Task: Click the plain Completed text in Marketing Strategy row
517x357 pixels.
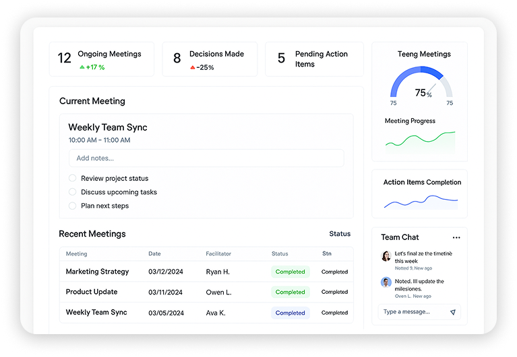Action: coord(334,272)
